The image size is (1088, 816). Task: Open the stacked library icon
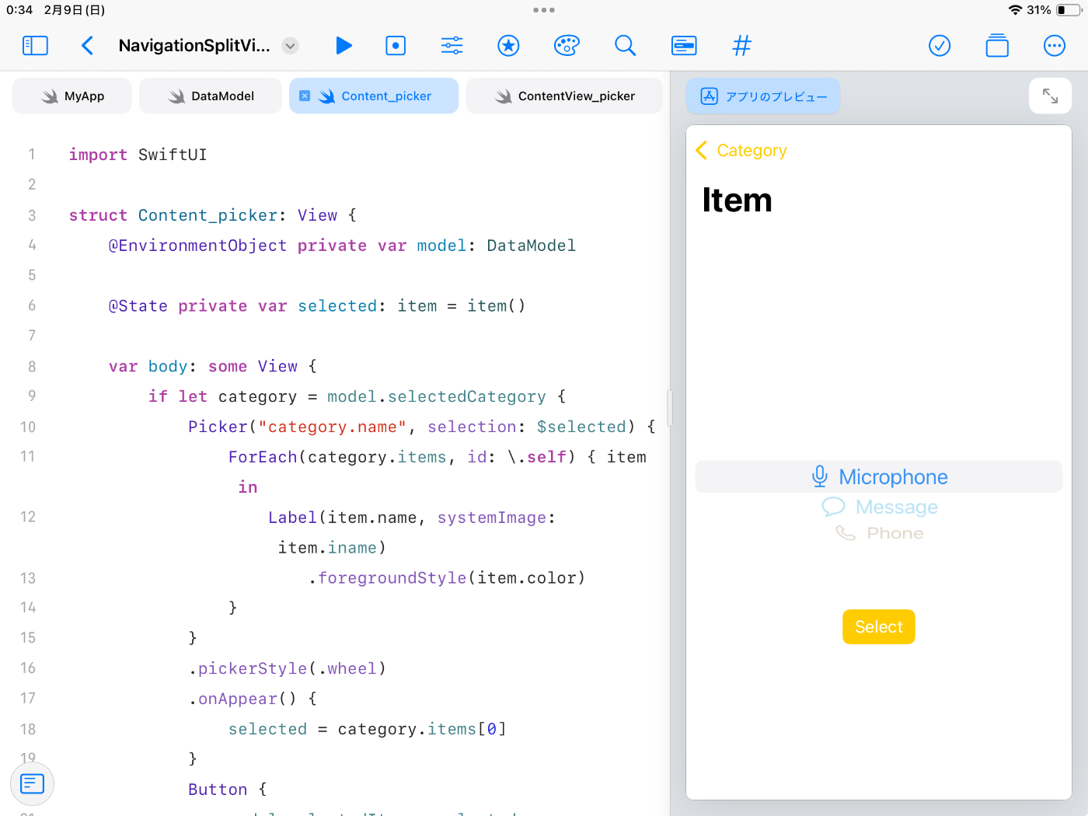coord(997,46)
